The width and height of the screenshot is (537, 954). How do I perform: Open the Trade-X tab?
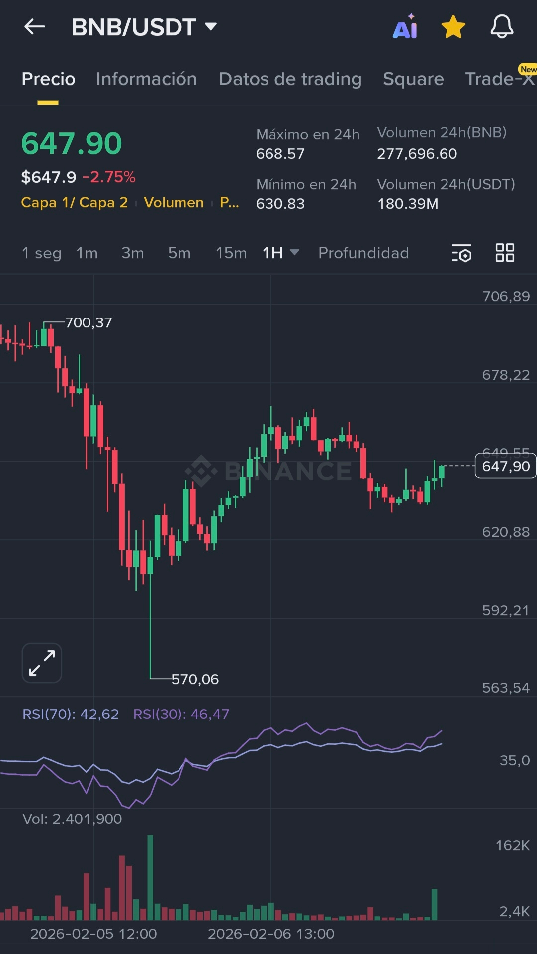coord(499,79)
